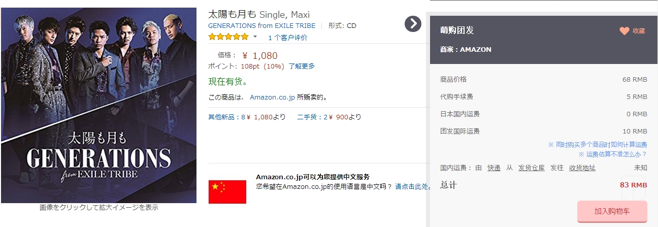Screen dimensions: 658x227
Task: Open the GENERATIONS from EXILE TRIBE artist link
Action: (261, 26)
